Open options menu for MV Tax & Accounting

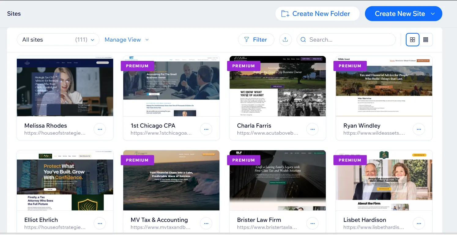tap(206, 223)
